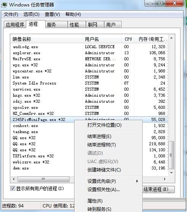
Task: Select the WmiPrvSE.exe process row
Action: [89, 59]
